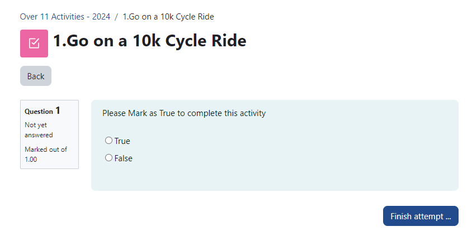
Task: Select the False radio button
Action: point(108,158)
